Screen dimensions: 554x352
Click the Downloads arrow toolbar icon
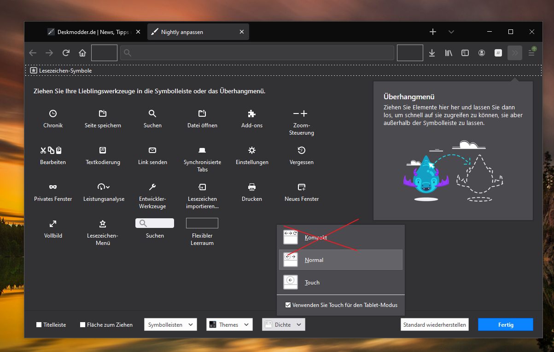click(432, 53)
